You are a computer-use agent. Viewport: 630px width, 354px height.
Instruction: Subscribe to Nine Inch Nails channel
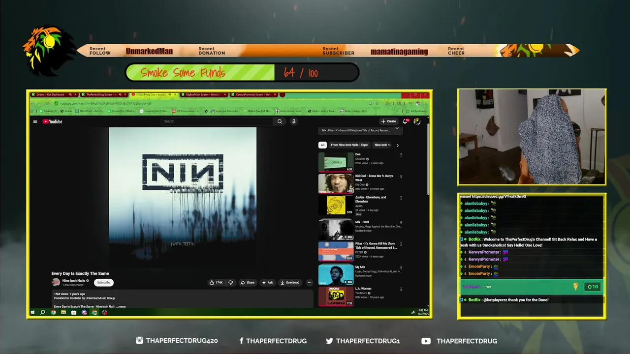click(x=103, y=283)
